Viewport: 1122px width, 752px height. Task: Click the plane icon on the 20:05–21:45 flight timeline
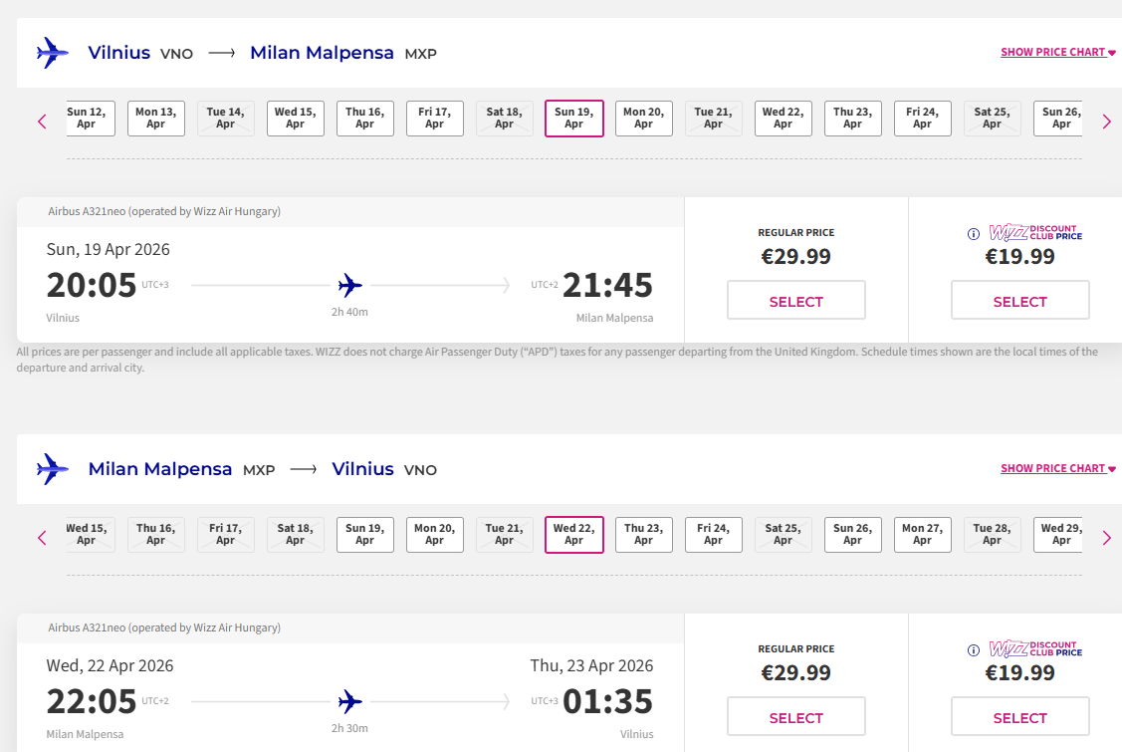tap(349, 286)
